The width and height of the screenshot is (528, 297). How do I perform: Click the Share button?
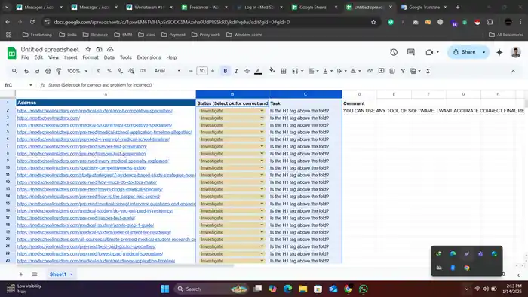(465, 52)
